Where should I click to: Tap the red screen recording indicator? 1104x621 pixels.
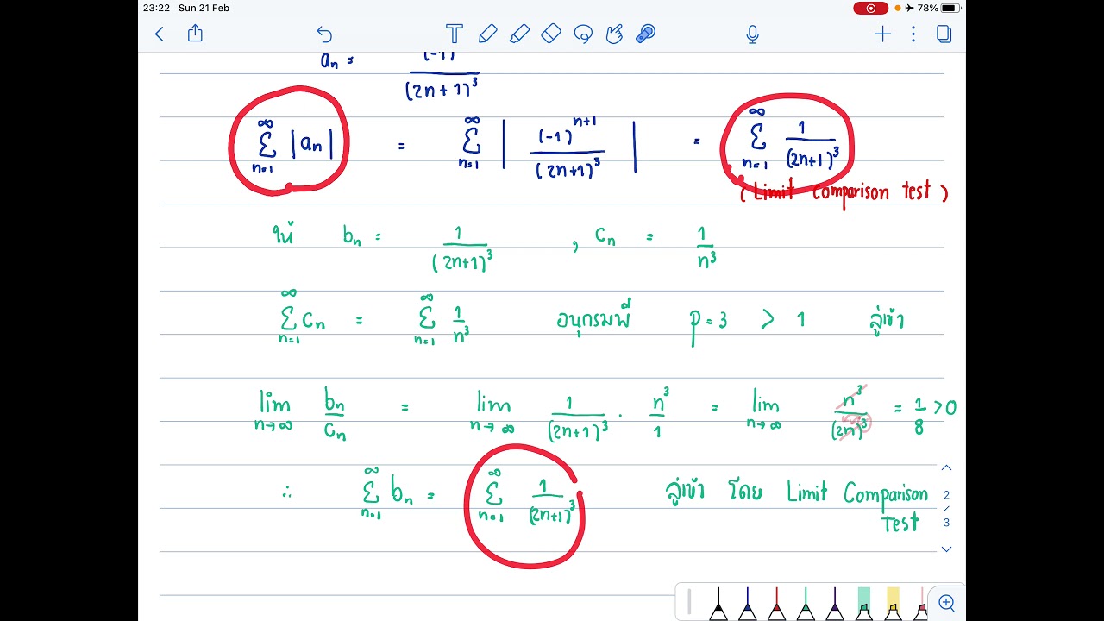tap(871, 8)
